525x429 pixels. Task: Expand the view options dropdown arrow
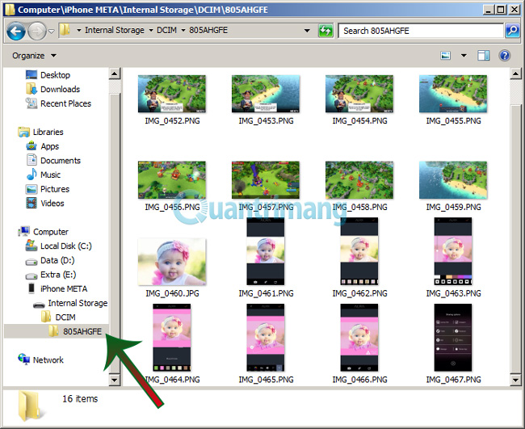click(464, 56)
